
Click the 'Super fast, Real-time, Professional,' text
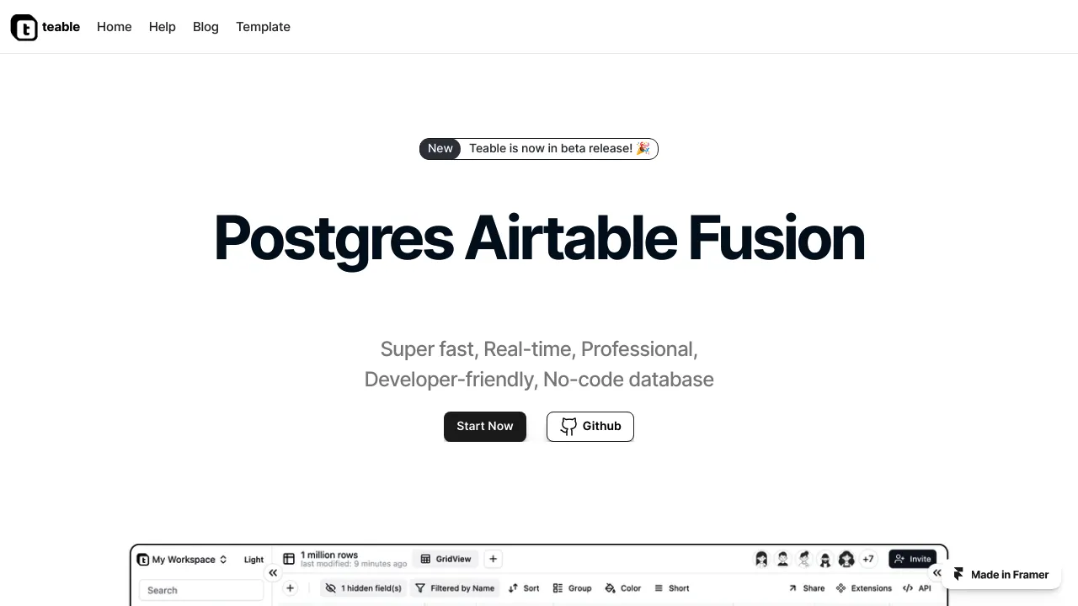(x=539, y=349)
